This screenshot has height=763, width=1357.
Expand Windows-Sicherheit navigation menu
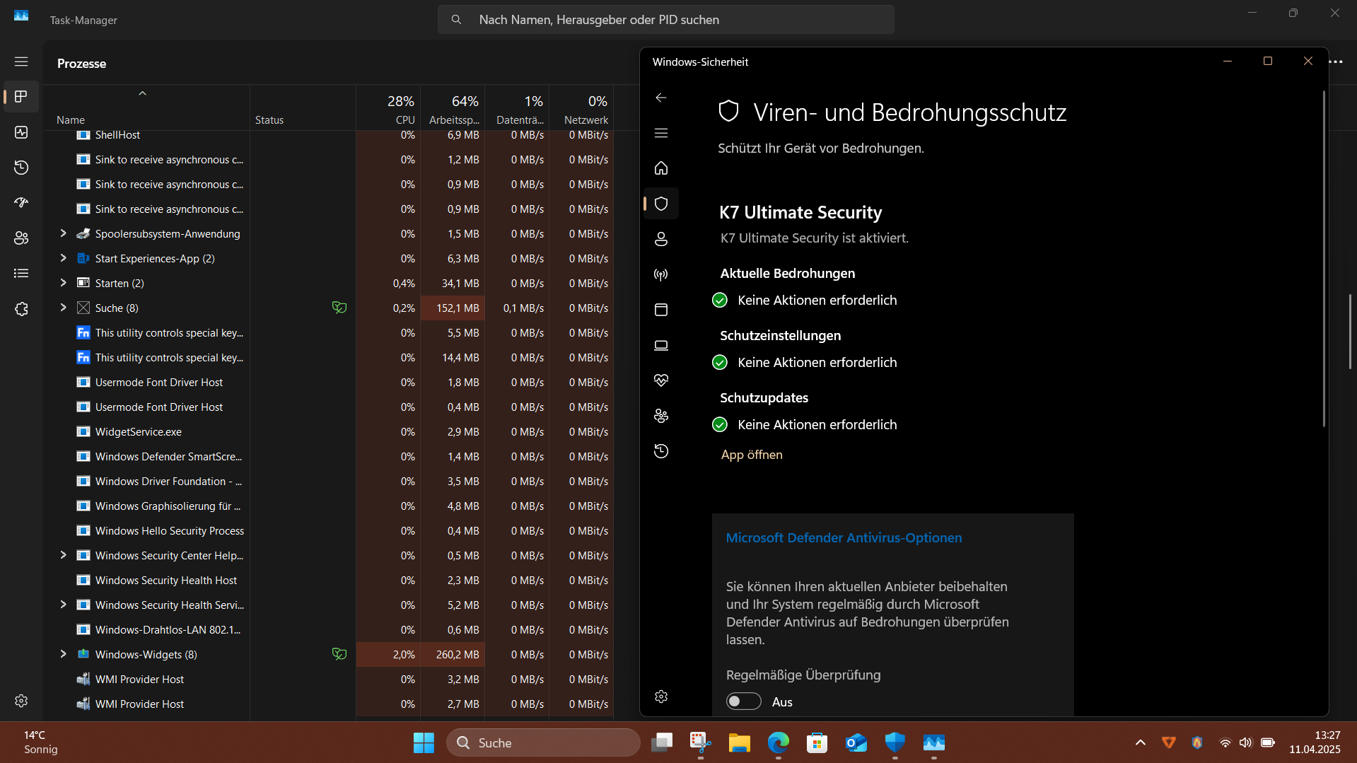tap(661, 133)
